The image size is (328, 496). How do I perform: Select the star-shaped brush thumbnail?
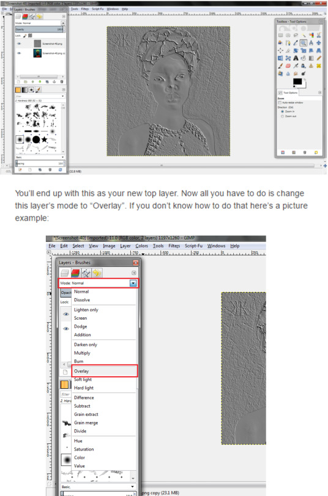click(44, 140)
